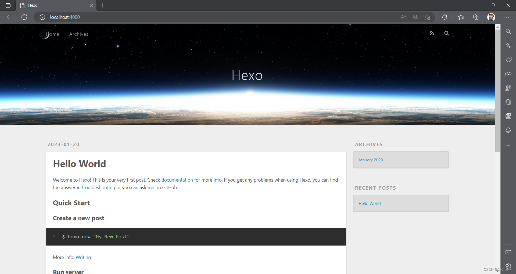The width and height of the screenshot is (516, 274).
Task: Select the Home navigation item
Action: tap(52, 34)
